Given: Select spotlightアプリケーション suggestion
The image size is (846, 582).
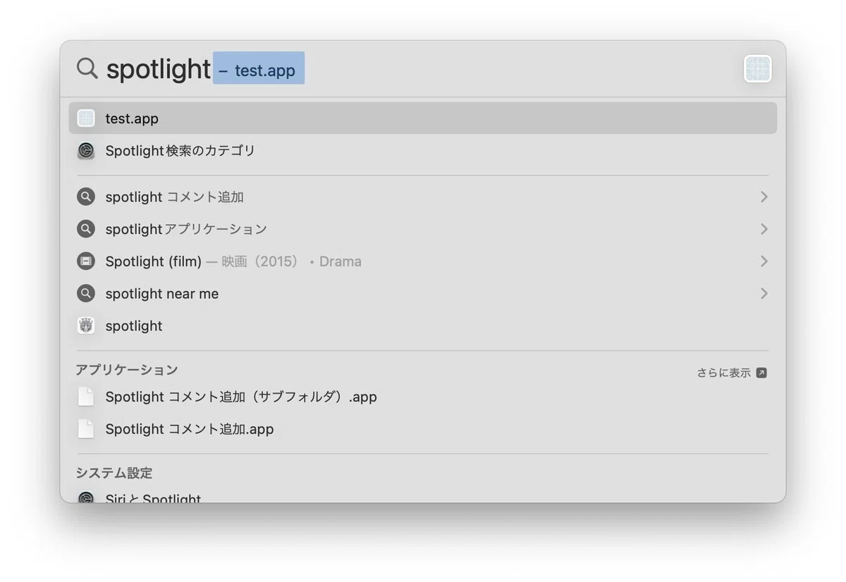Looking at the screenshot, I should coord(423,229).
